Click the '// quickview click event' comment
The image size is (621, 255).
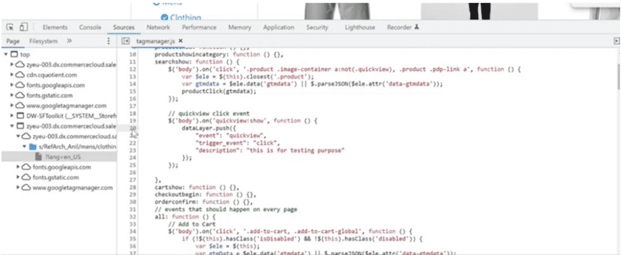pos(209,113)
